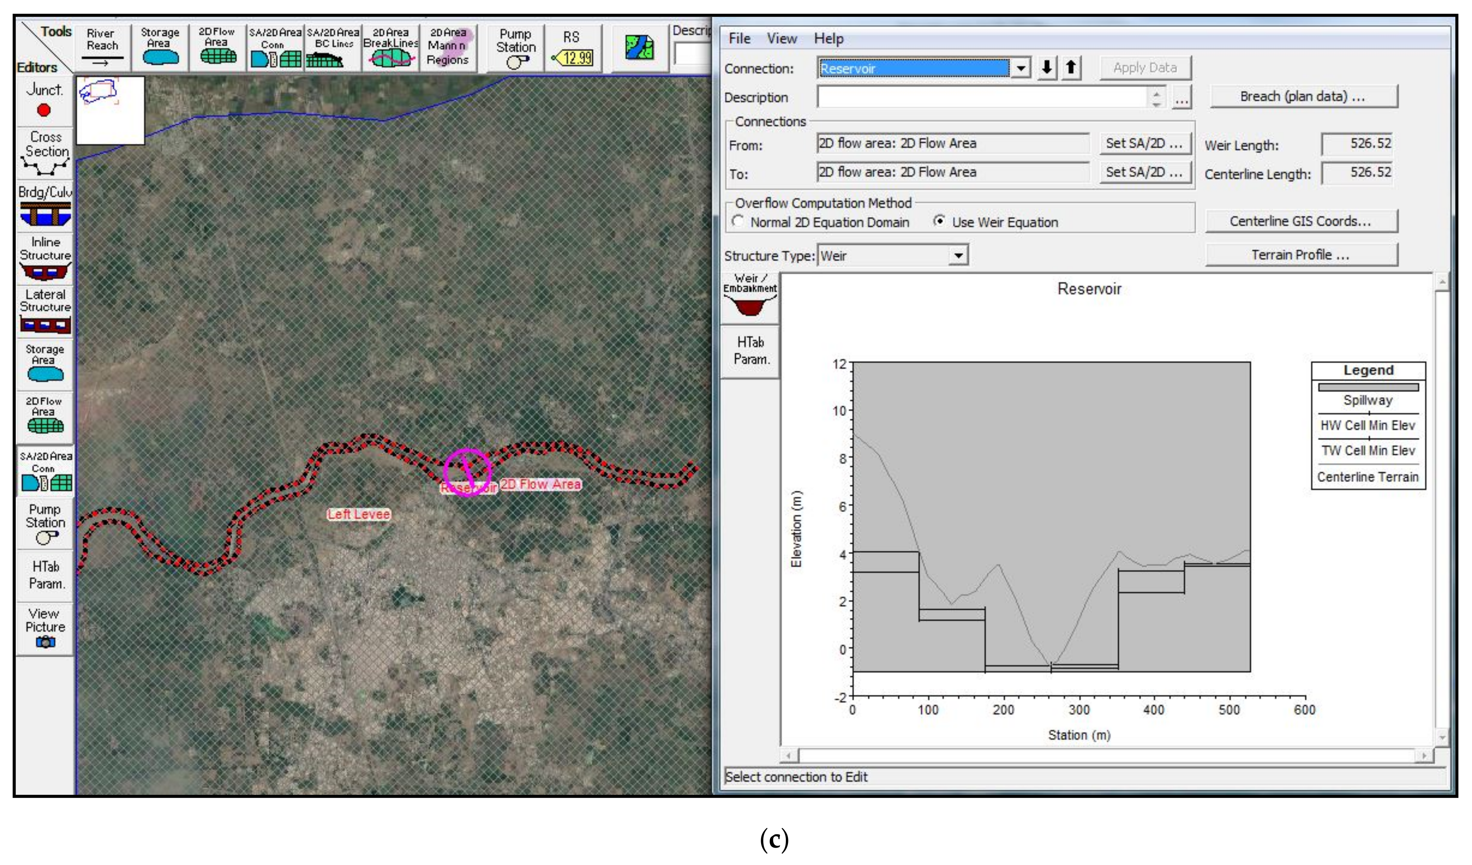The image size is (1472, 865).
Task: Open the View menu
Action: pyautogui.click(x=781, y=38)
